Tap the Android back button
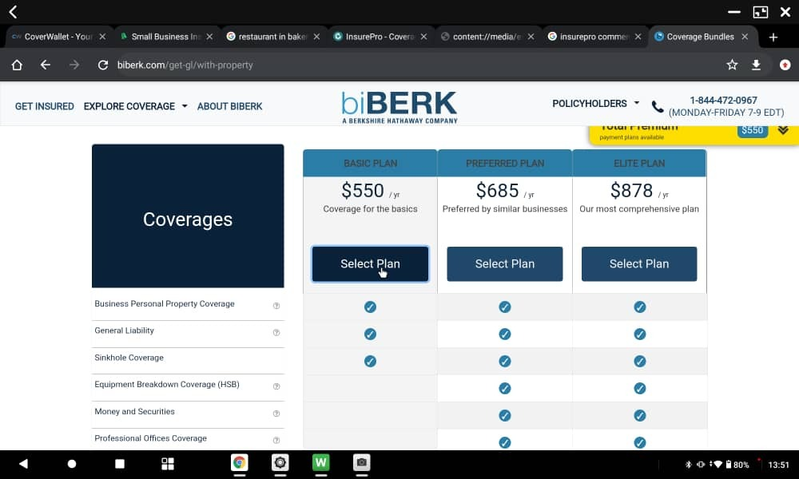799x479 pixels. click(23, 463)
